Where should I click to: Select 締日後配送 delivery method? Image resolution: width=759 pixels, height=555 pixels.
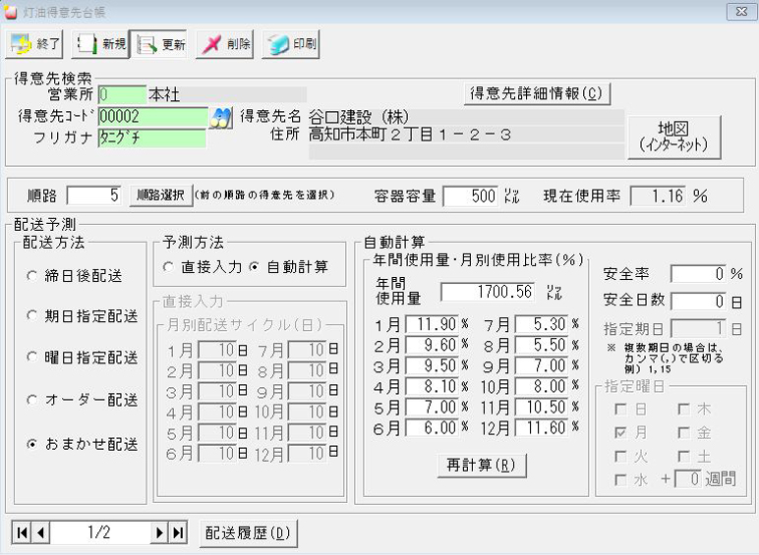tap(33, 276)
